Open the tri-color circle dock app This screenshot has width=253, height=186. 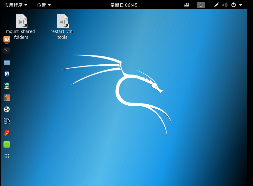pyautogui.click(x=7, y=109)
